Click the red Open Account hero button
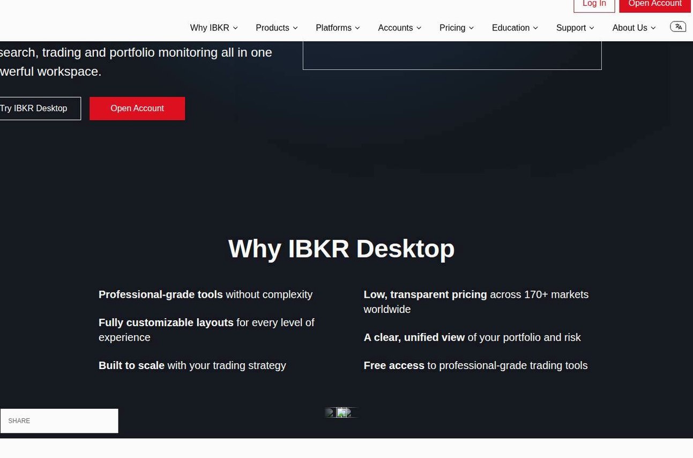This screenshot has width=693, height=458. click(137, 109)
